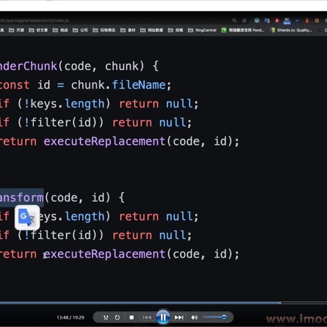Click the video seek progress bar
The image size is (327, 327).
click(x=163, y=302)
